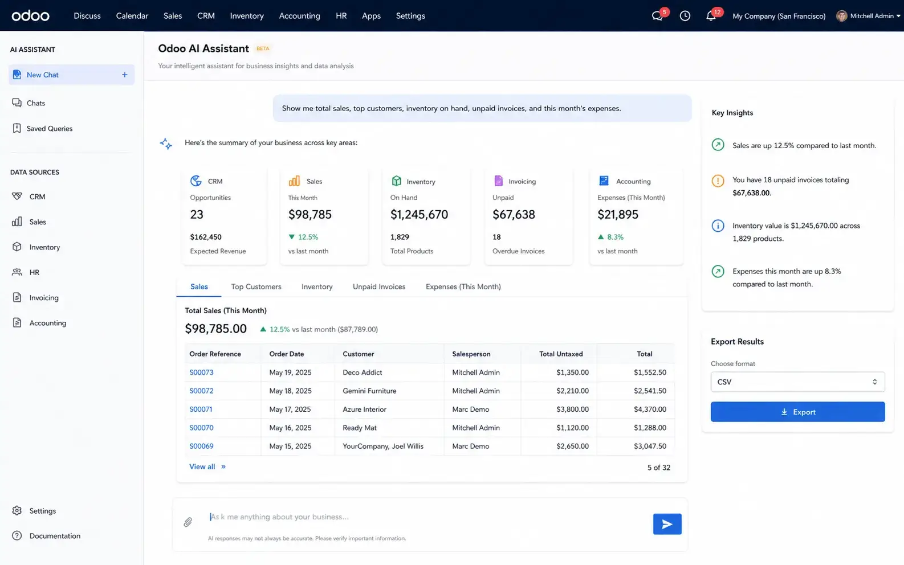The width and height of the screenshot is (904, 565).
Task: Open the Apps menu
Action: (371, 16)
